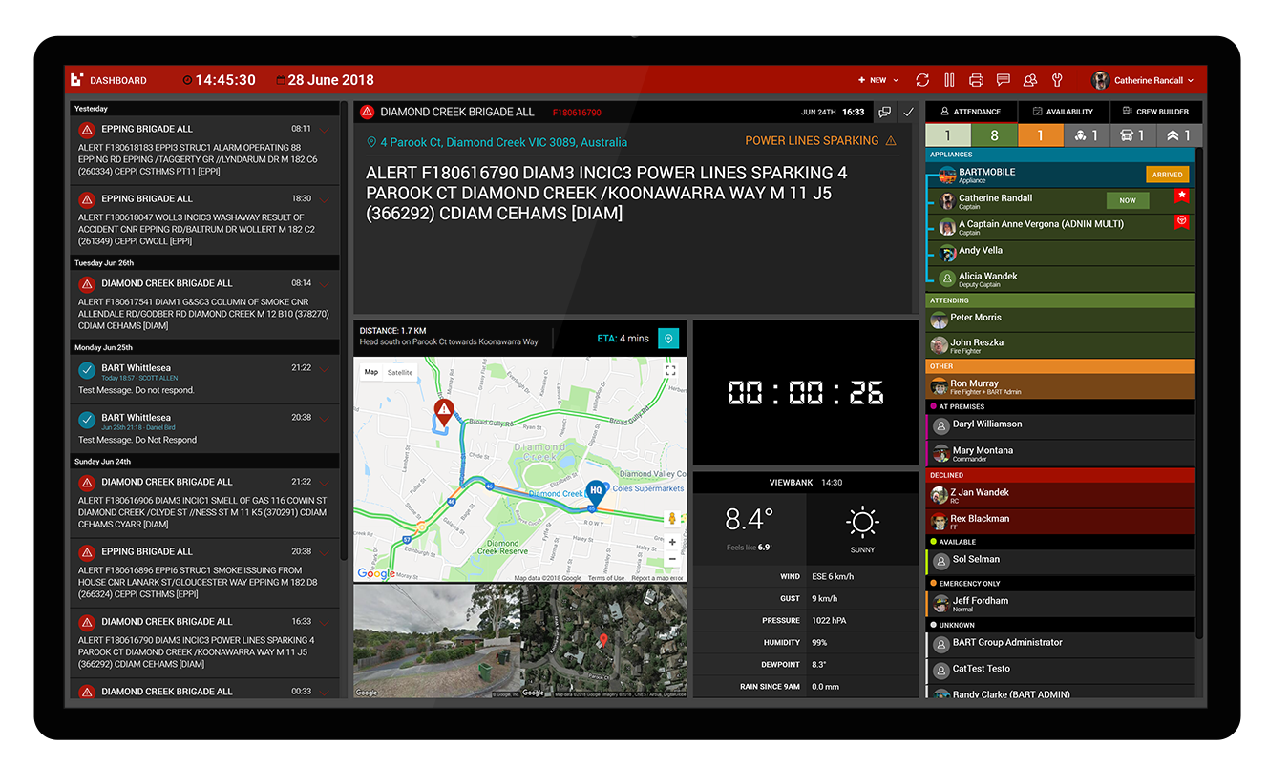
Task: Switch to the Availability tab
Action: [x=1062, y=112]
